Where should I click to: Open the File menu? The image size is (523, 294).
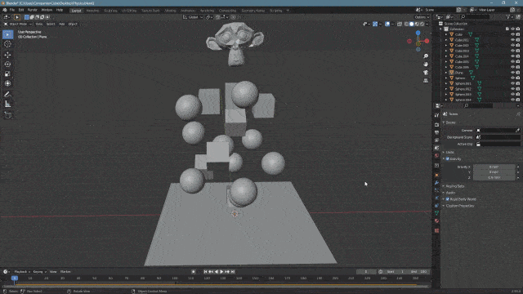tap(12, 10)
